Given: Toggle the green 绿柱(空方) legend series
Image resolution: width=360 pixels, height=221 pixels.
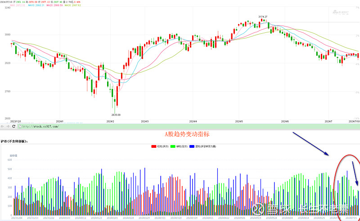Looking at the screenshot, I should (x=180, y=146).
